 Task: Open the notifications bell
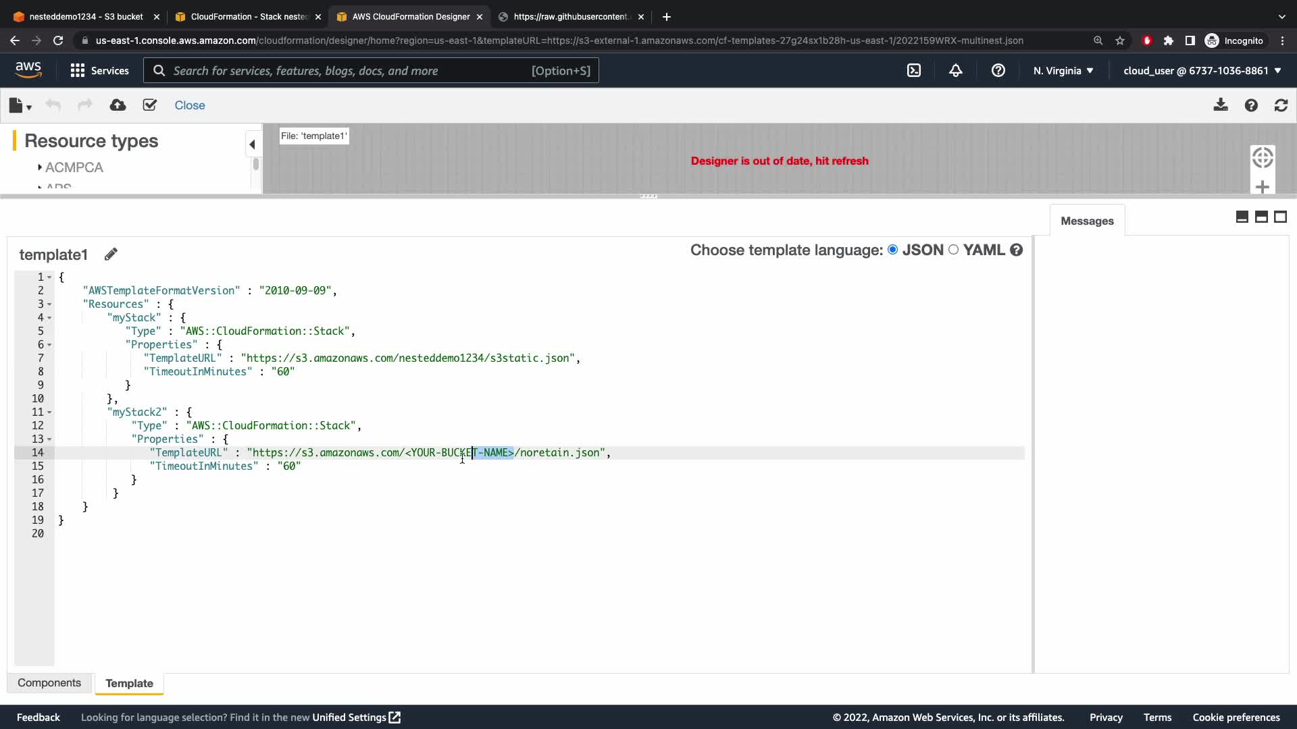click(956, 70)
